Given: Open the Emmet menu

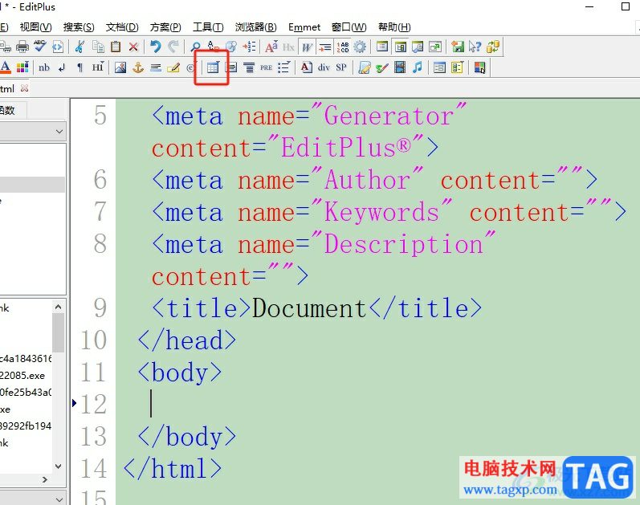Looking at the screenshot, I should 304,27.
